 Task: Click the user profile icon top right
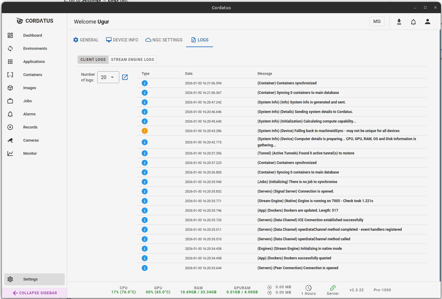tap(428, 21)
